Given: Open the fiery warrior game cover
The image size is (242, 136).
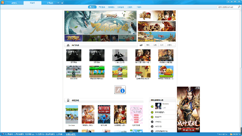Looking at the screenshot, I should (x=88, y=114).
